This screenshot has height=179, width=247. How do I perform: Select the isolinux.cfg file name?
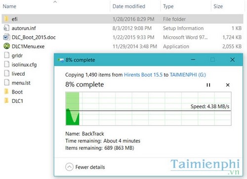click(24, 65)
